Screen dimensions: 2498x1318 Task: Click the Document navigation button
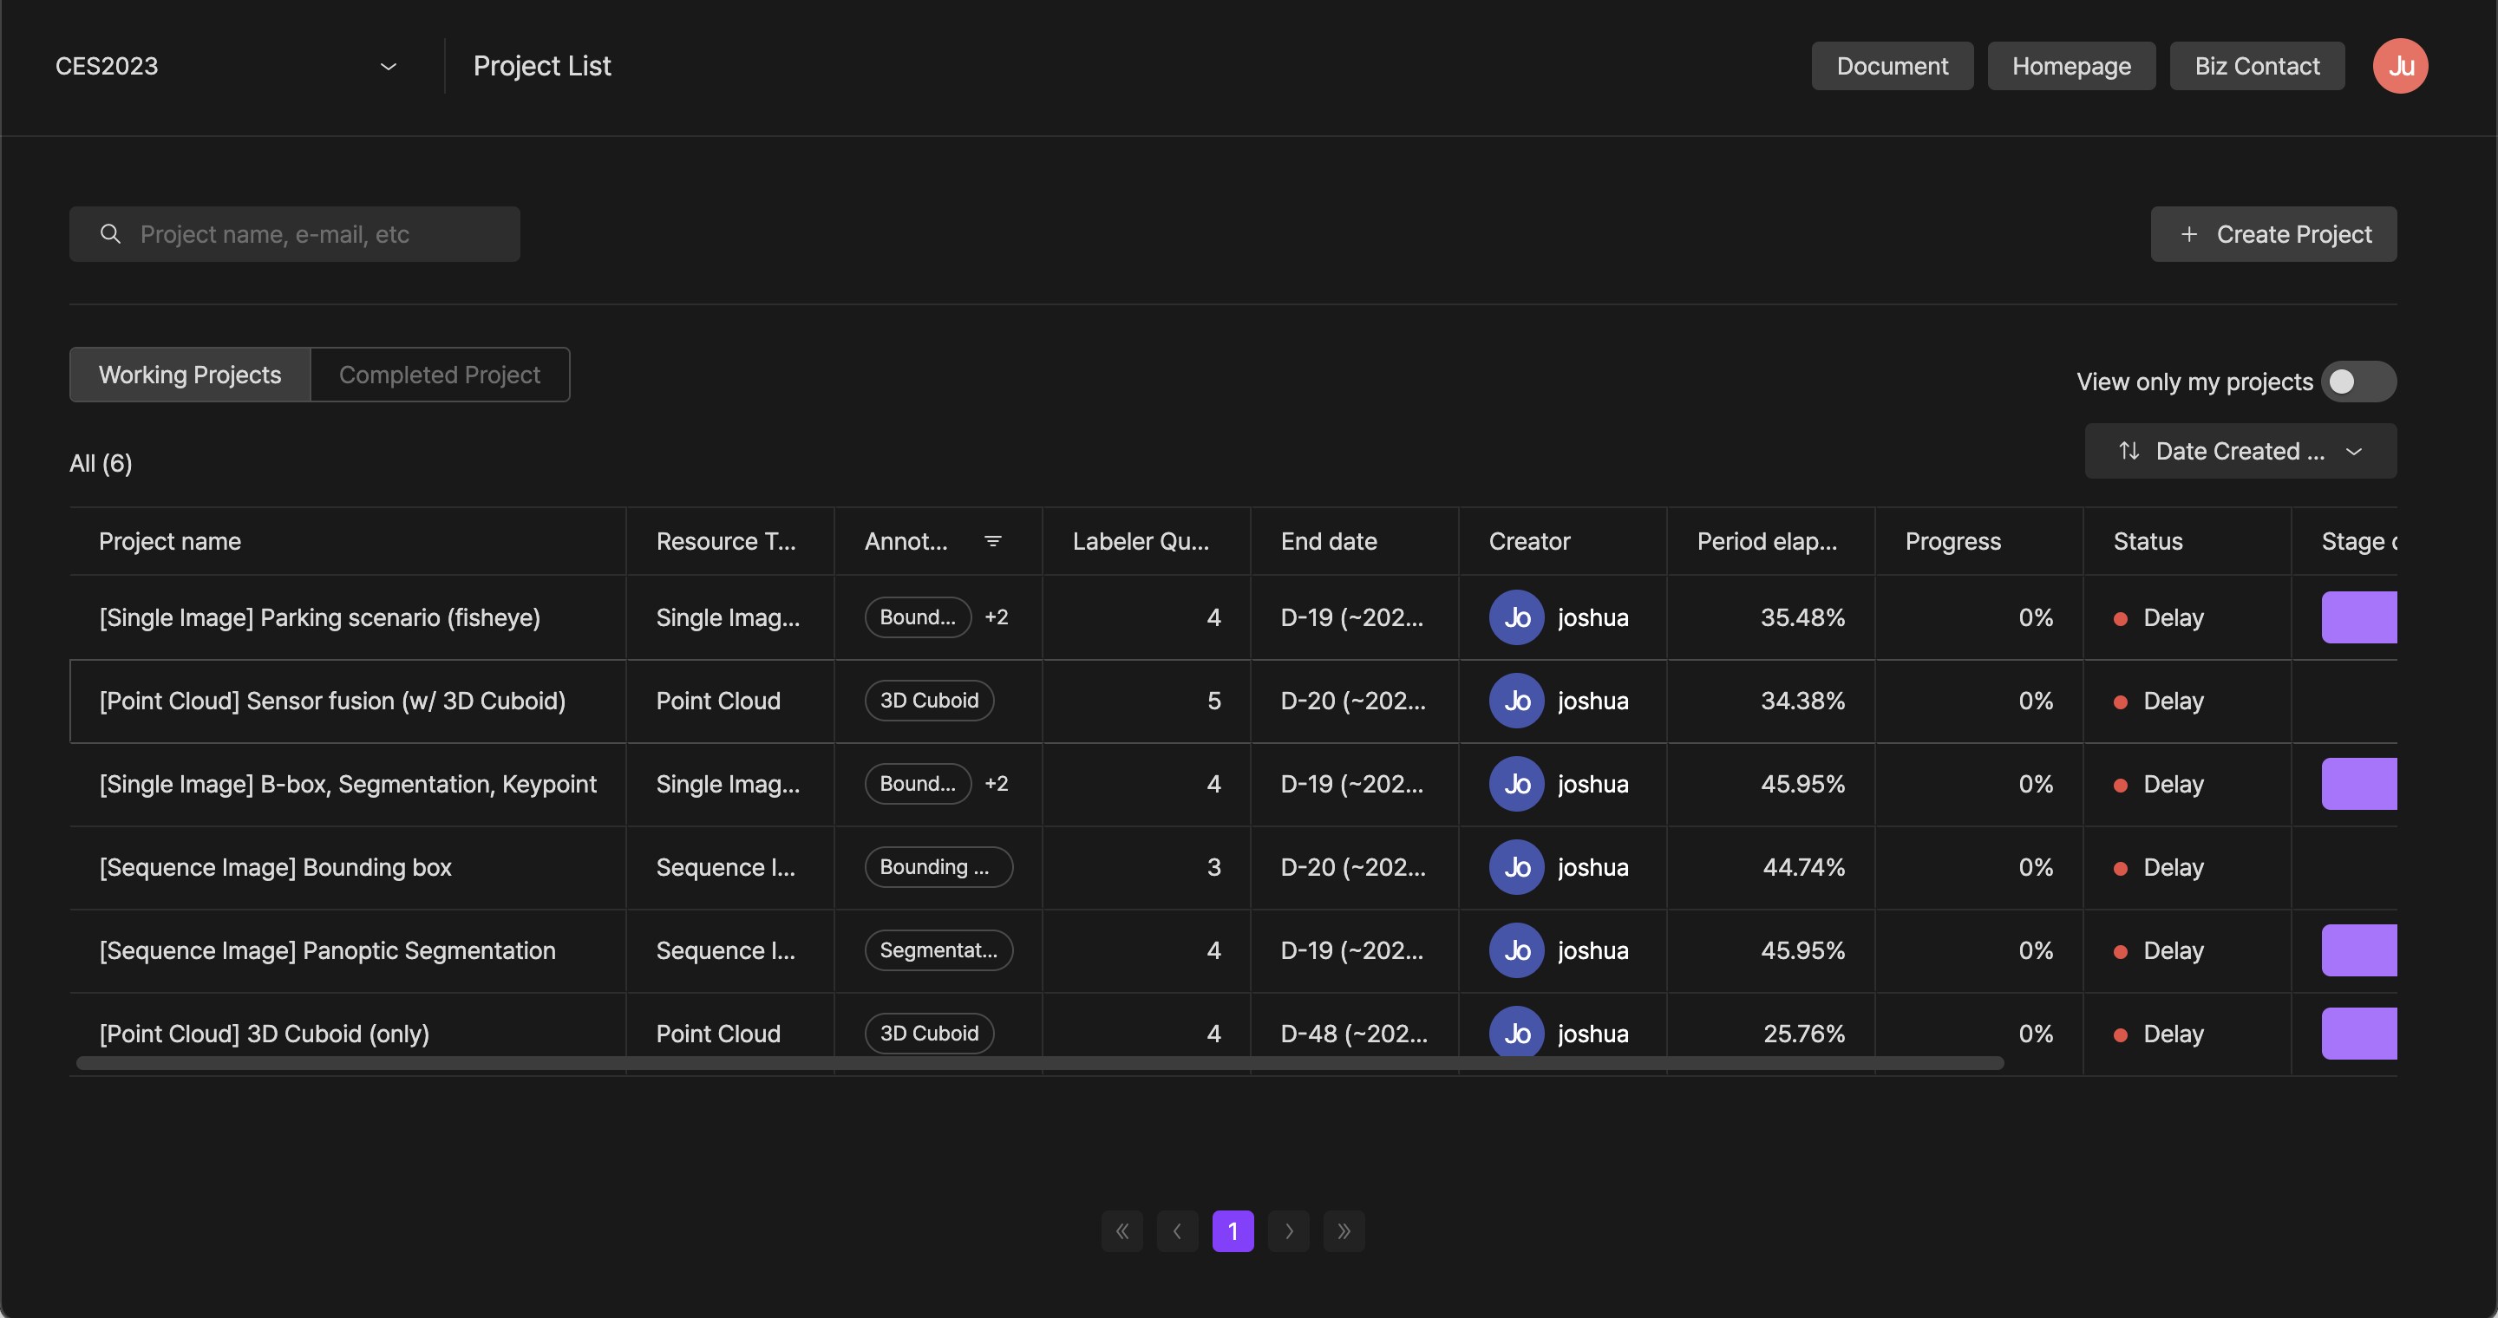pyautogui.click(x=1892, y=66)
